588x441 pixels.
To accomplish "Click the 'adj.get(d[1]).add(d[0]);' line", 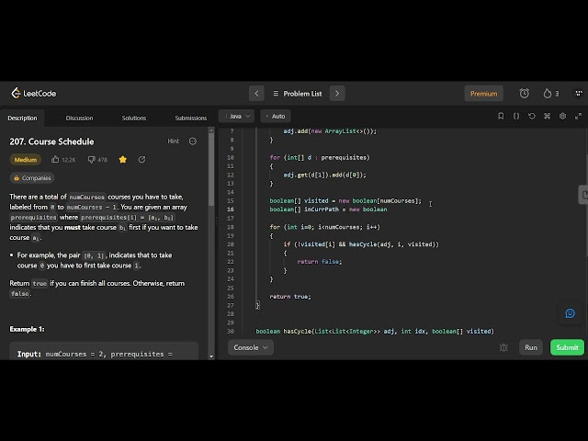I will (324, 175).
